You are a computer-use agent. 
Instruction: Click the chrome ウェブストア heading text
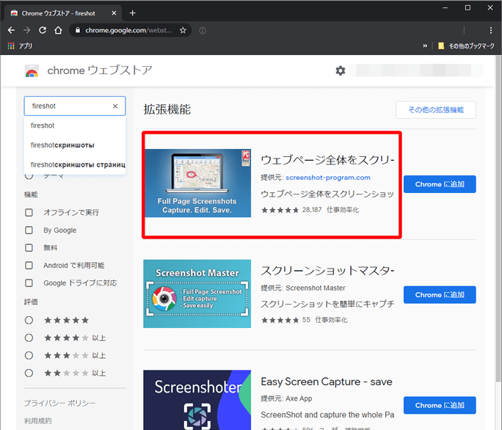click(x=100, y=70)
